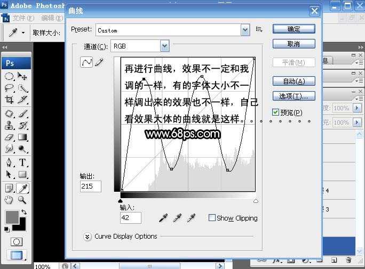The image size is (365, 269).
Task: Click 取消 to cancel Curves
Action: pos(294,44)
